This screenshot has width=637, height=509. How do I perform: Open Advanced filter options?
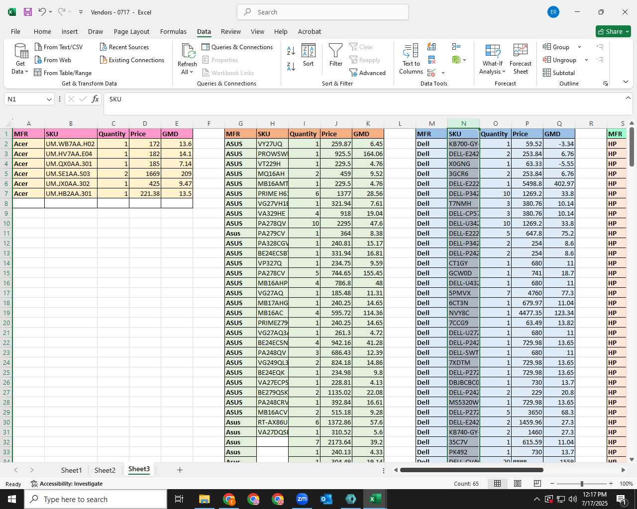(368, 73)
